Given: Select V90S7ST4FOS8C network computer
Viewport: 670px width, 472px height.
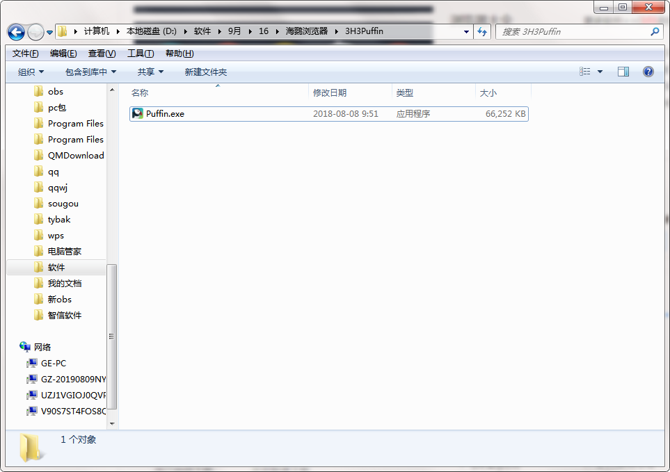Looking at the screenshot, I should coord(73,412).
